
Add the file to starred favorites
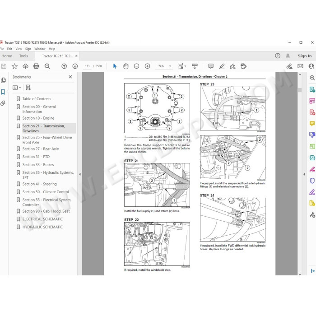point(14,66)
